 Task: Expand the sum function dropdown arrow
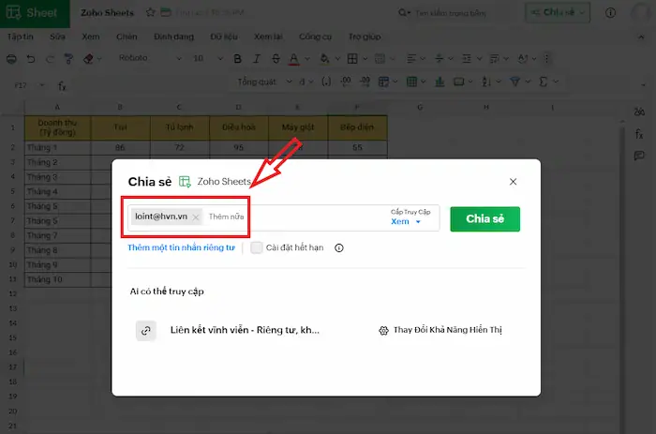click(556, 82)
